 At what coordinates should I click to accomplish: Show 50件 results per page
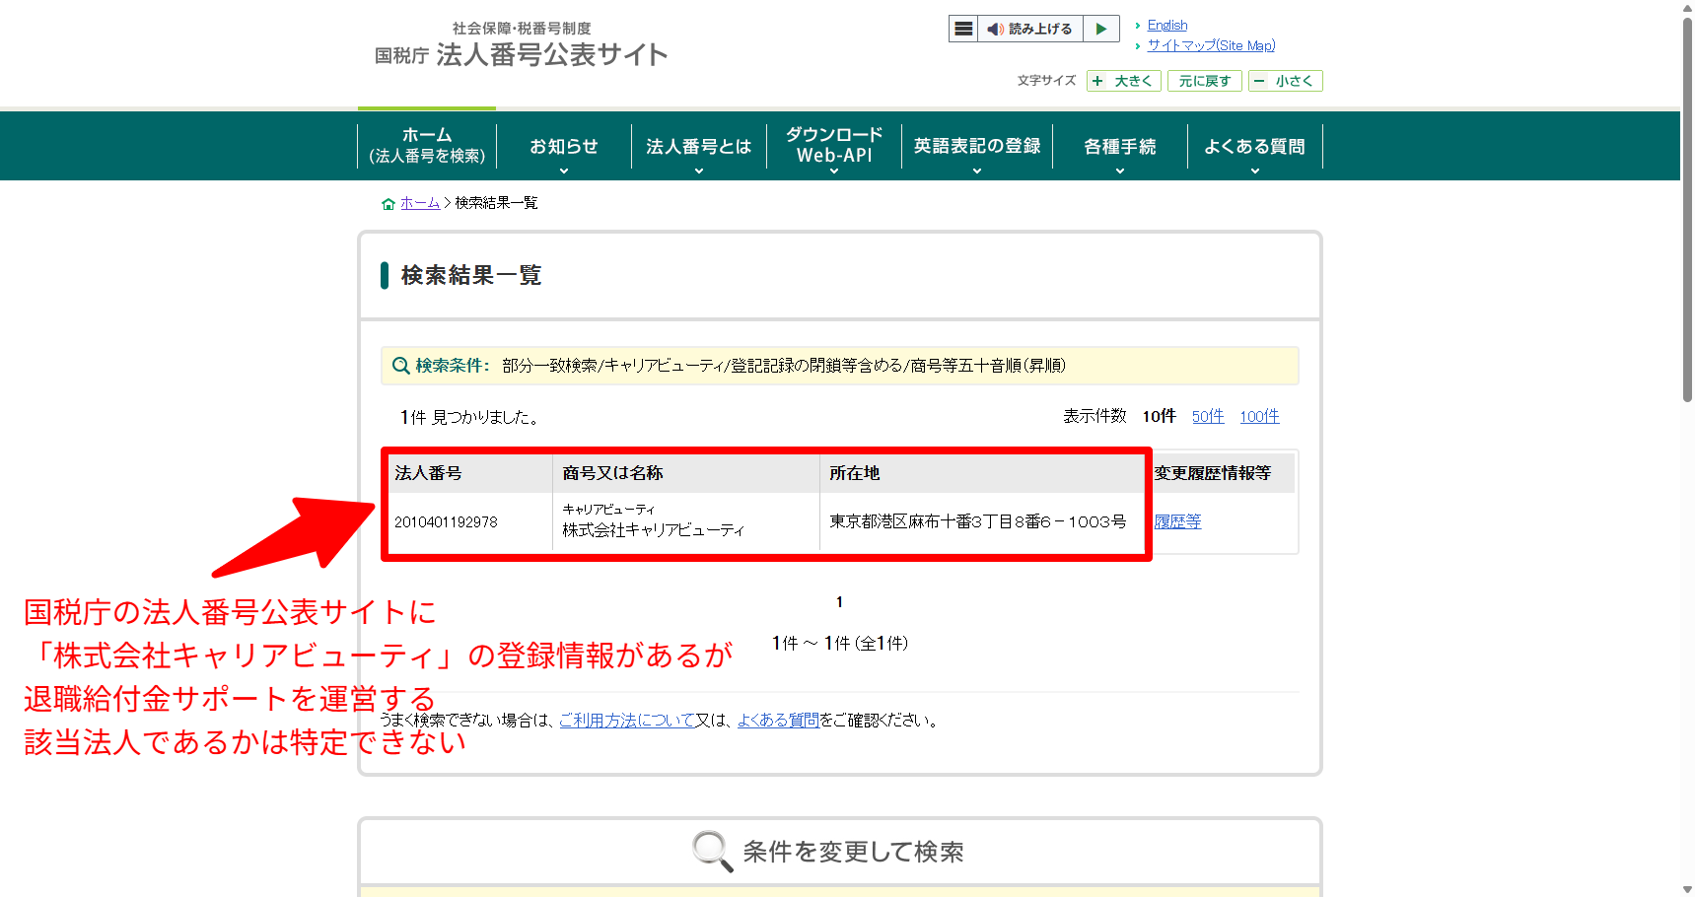(1208, 416)
